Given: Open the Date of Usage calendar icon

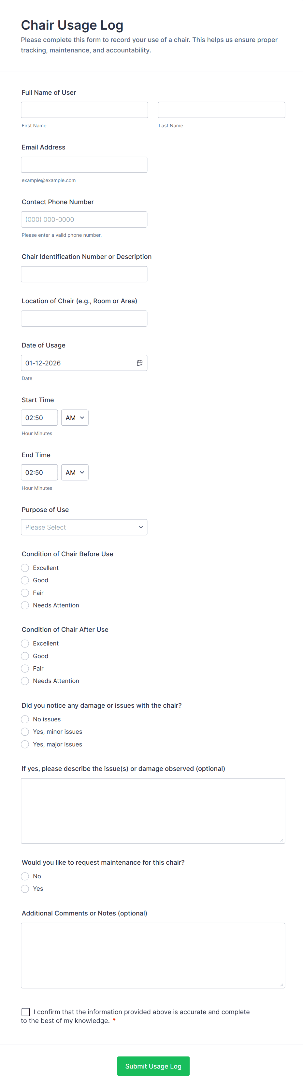Looking at the screenshot, I should (x=139, y=363).
